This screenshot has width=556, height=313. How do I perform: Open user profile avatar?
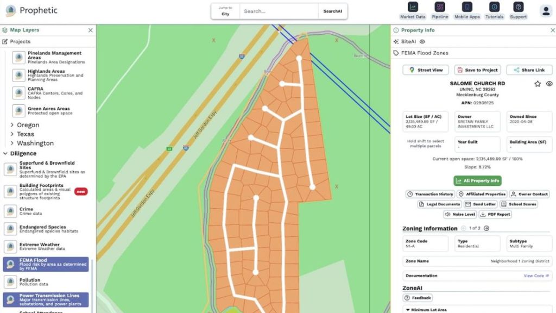(x=545, y=11)
